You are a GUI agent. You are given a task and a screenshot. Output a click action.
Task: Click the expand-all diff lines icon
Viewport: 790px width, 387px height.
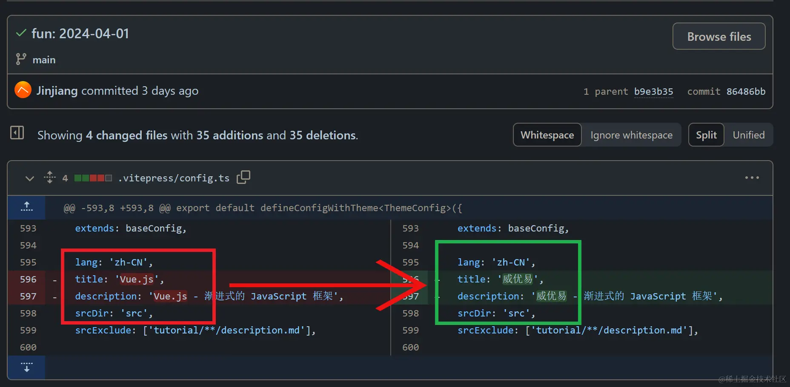click(x=50, y=177)
